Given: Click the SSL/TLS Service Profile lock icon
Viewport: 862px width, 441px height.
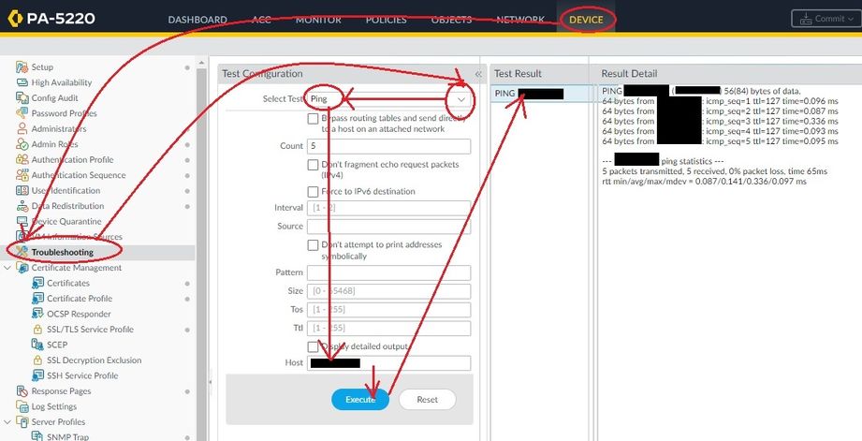Looking at the screenshot, I should (37, 329).
